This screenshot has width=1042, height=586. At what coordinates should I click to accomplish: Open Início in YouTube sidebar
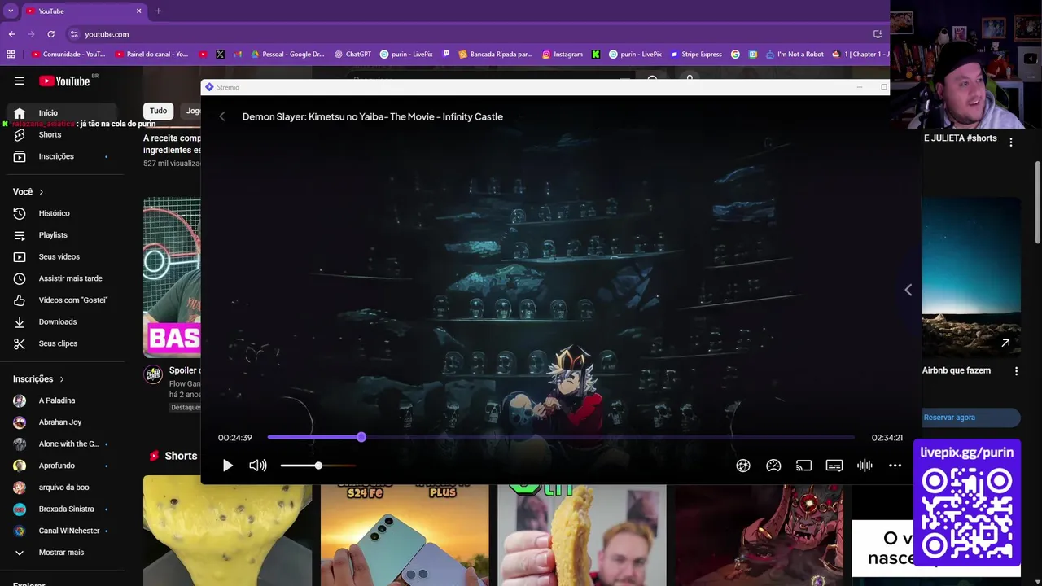click(x=61, y=113)
